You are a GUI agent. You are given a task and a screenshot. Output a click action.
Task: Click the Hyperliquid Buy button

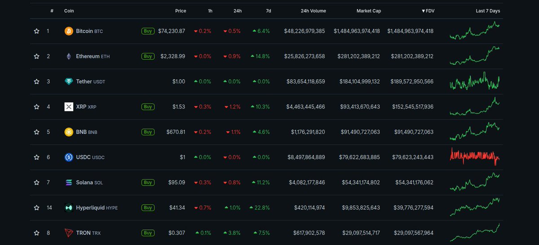click(x=147, y=208)
